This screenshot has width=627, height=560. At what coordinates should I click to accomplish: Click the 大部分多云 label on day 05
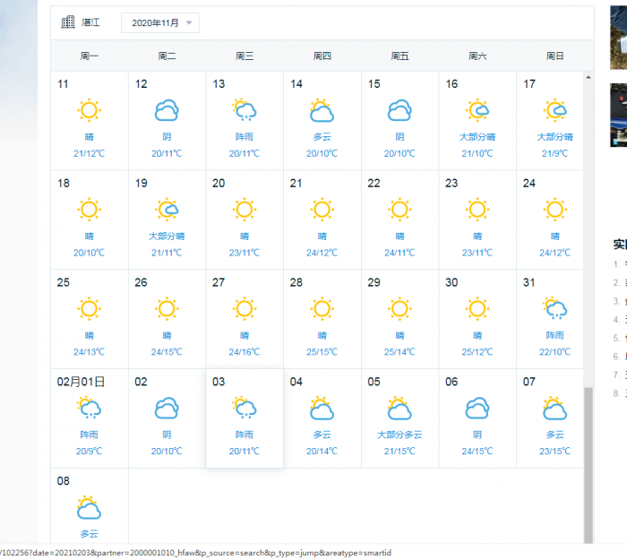[399, 435]
